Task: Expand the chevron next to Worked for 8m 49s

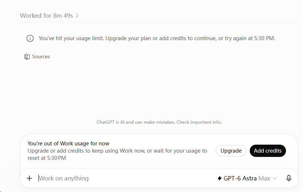Action: pyautogui.click(x=77, y=16)
